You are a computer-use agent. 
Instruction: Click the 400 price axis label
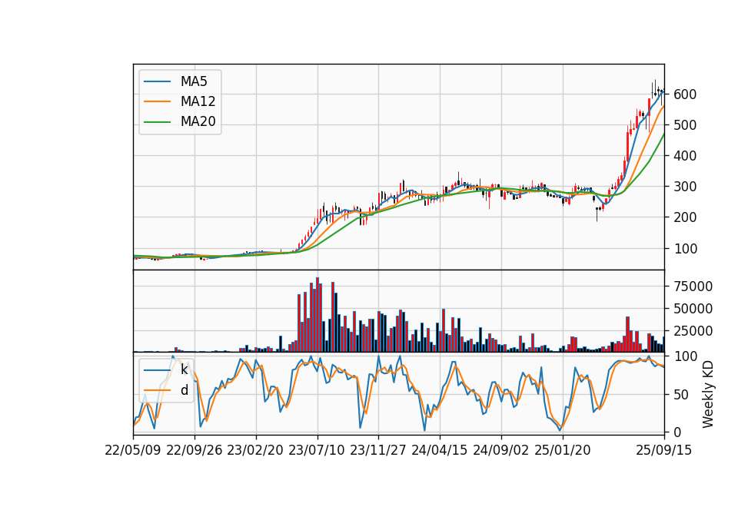[685, 156]
